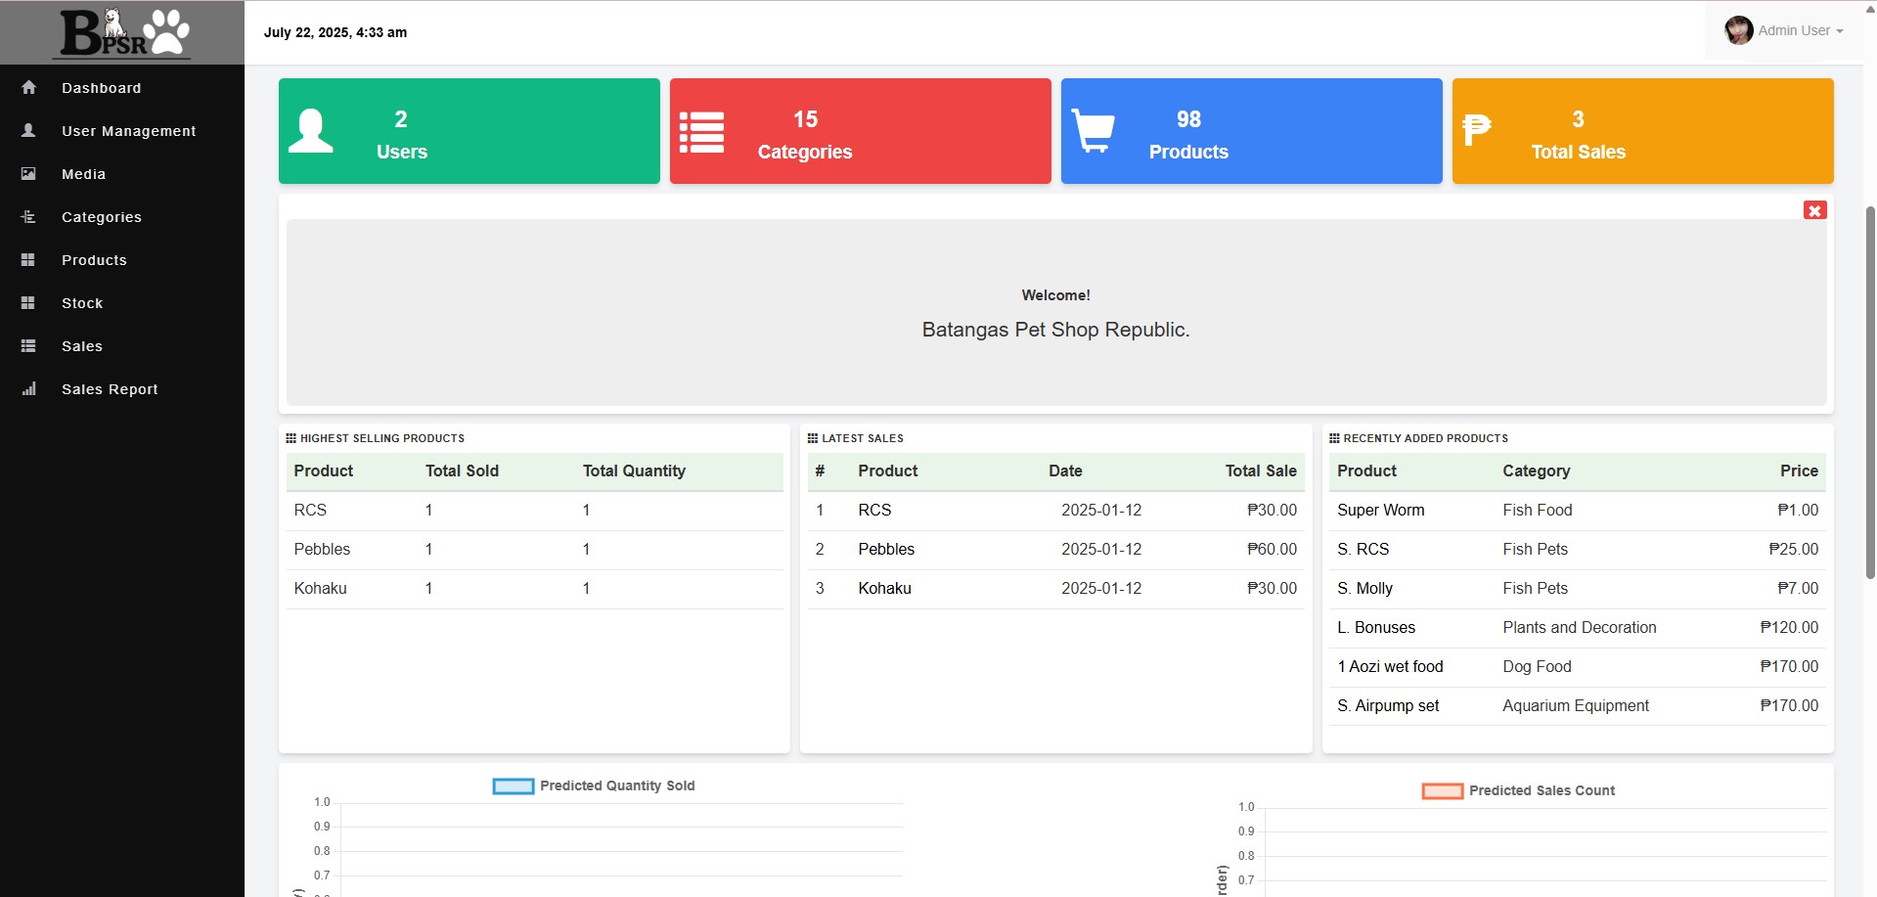Click the ₱120.00 price value

coord(1789,627)
